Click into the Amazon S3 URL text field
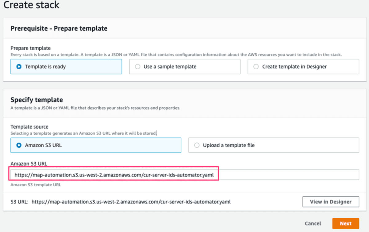Image resolution: width=369 pixels, height=232 pixels. pyautogui.click(x=184, y=175)
